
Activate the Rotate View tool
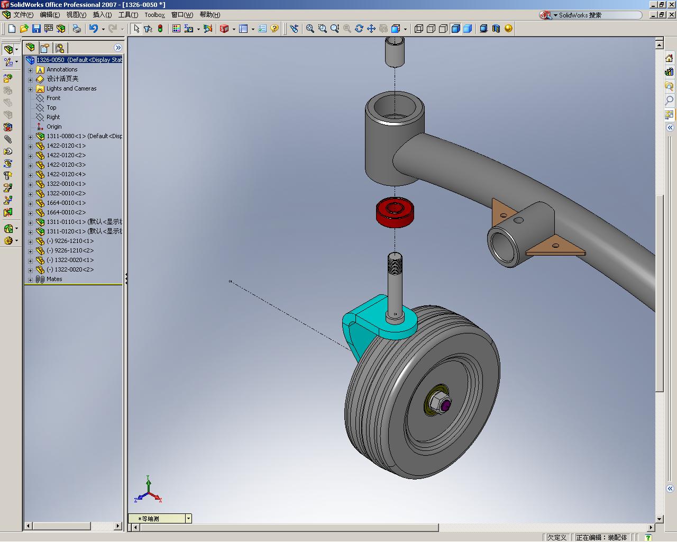point(359,29)
